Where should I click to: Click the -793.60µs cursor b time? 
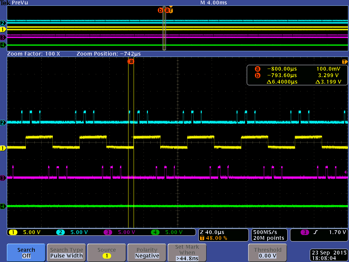pos(282,75)
